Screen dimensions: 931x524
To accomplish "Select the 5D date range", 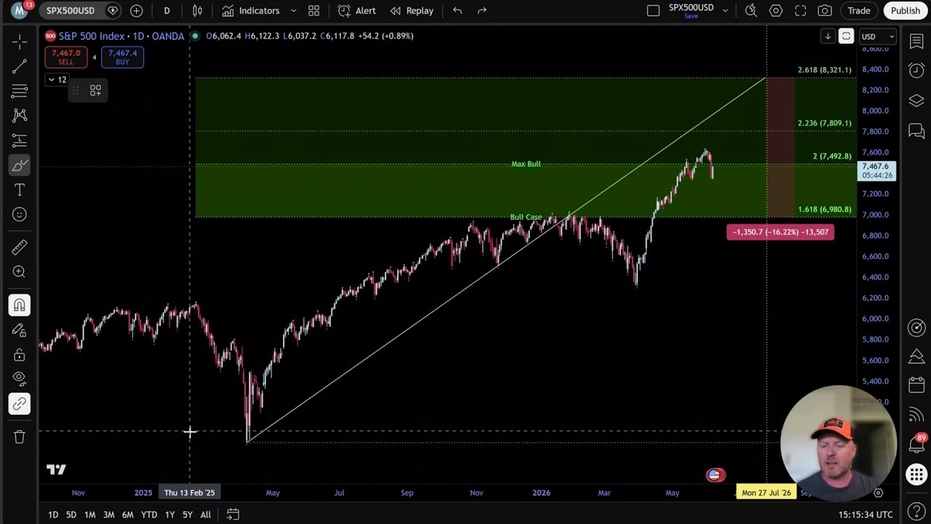I will click(71, 515).
